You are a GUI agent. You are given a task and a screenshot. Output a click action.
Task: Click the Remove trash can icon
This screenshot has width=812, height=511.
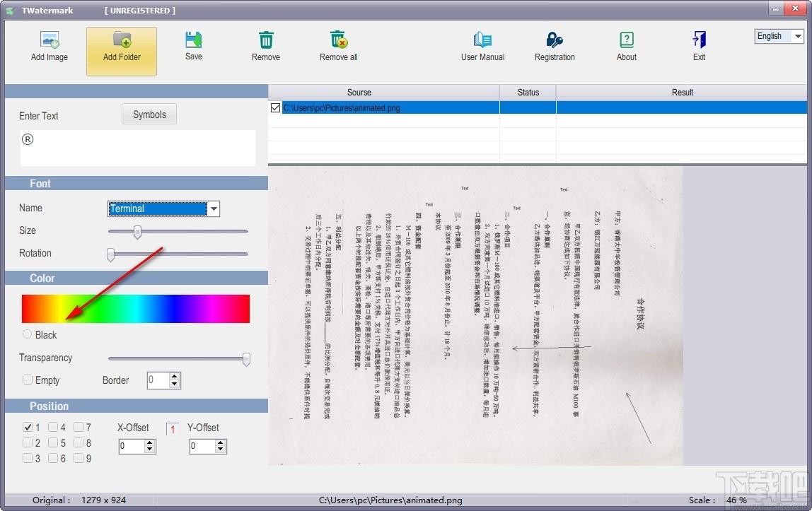[x=266, y=40]
